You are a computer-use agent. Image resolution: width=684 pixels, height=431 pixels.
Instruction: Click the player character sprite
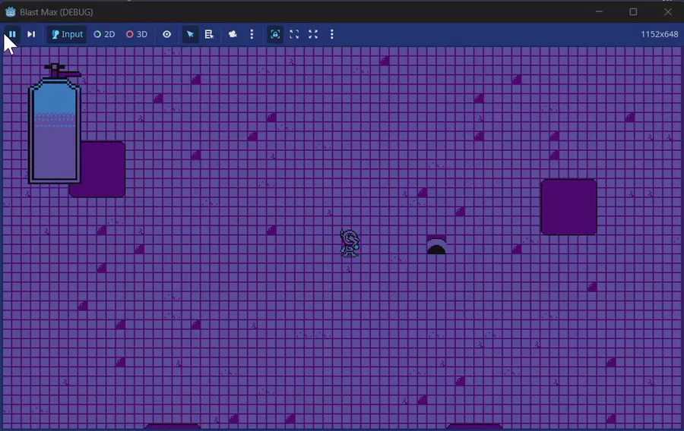(350, 243)
